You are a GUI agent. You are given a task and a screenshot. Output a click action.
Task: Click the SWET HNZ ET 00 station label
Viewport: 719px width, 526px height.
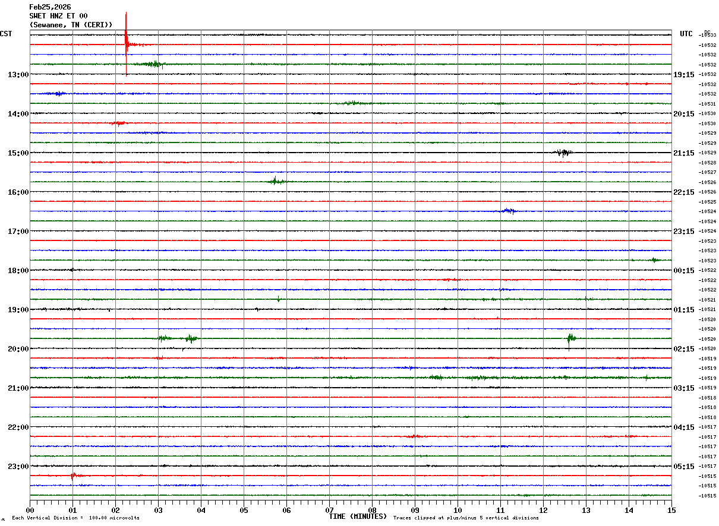click(x=58, y=16)
